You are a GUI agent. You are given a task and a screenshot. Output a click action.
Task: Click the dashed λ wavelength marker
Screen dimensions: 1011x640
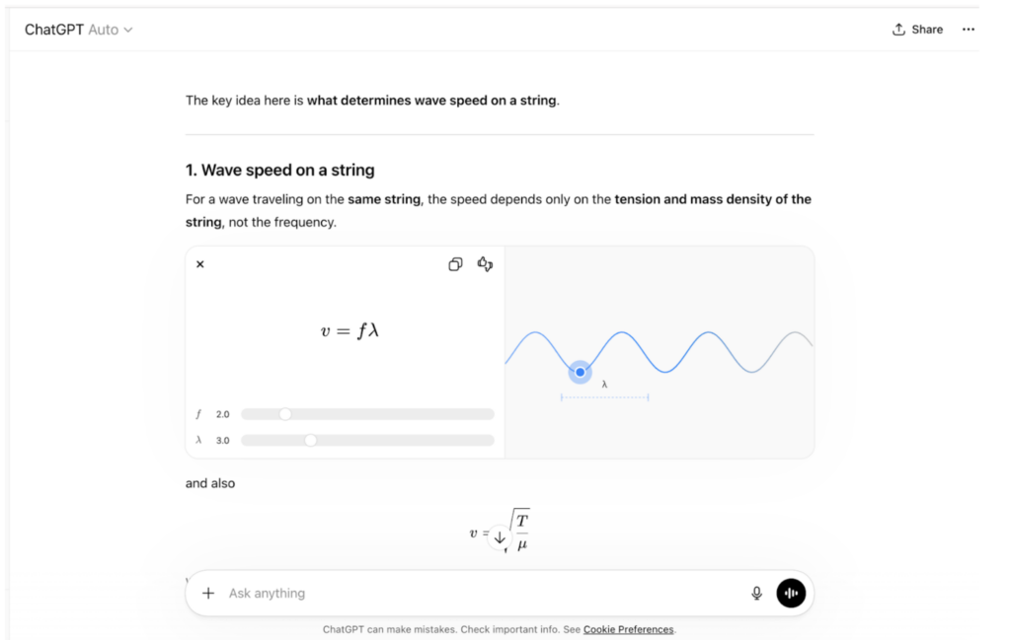tap(605, 397)
